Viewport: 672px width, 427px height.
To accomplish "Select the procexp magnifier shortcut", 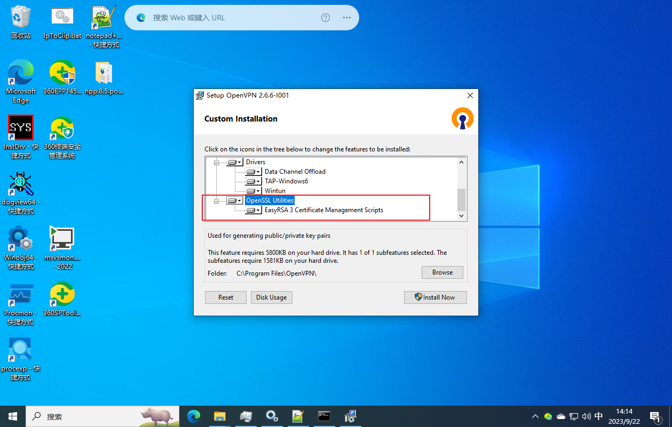I will [x=21, y=359].
